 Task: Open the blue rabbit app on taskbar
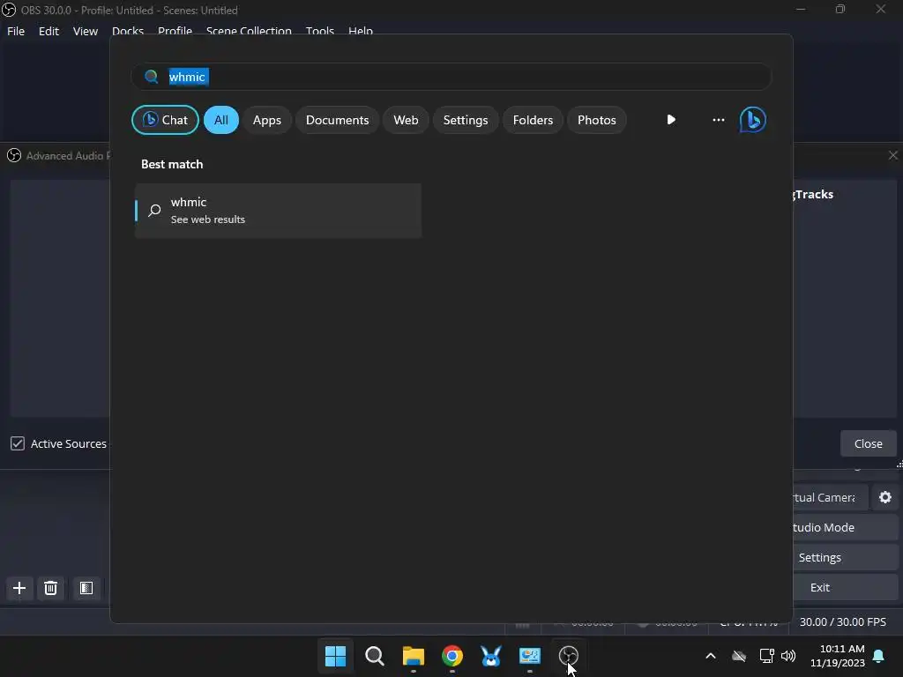click(490, 656)
